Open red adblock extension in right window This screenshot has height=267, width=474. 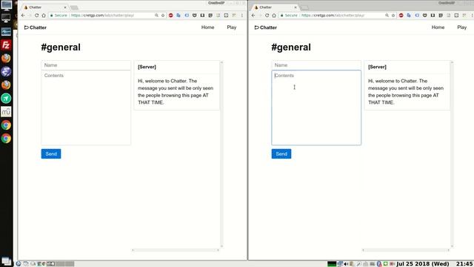coord(401,15)
